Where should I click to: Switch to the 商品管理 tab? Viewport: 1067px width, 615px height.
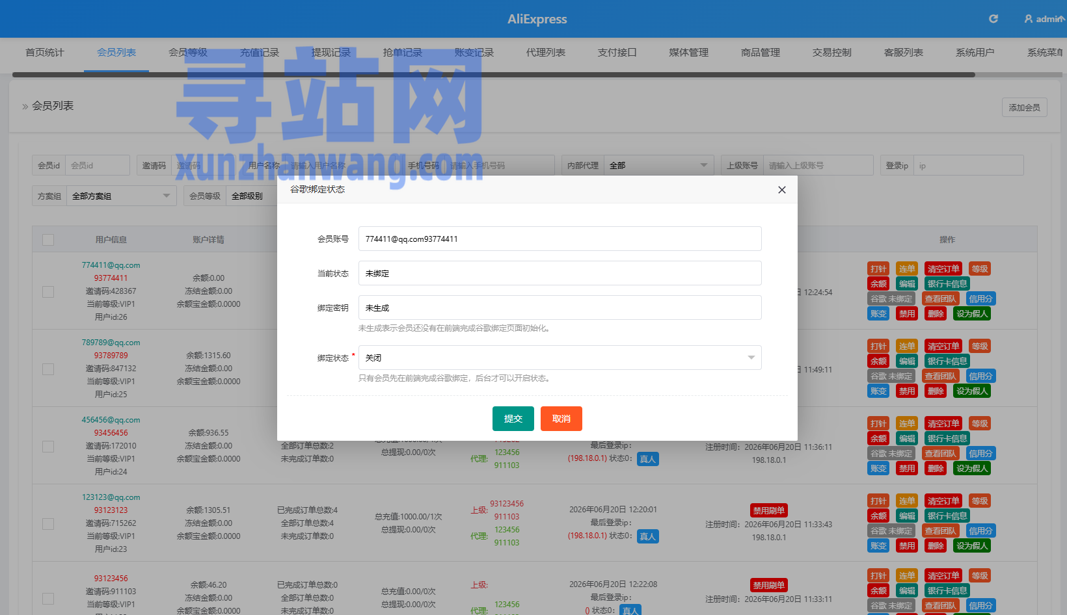point(761,52)
